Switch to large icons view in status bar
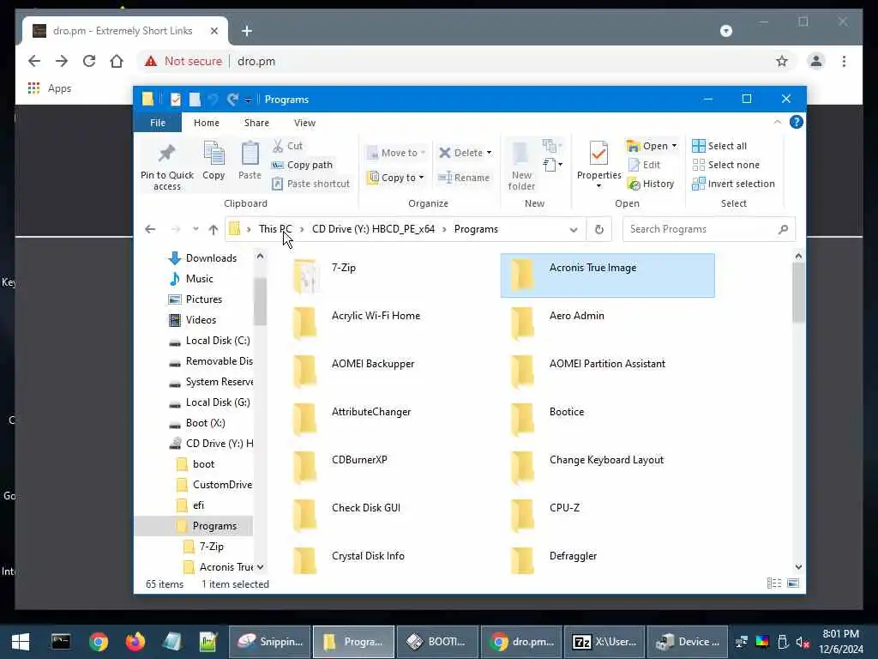 click(x=793, y=583)
